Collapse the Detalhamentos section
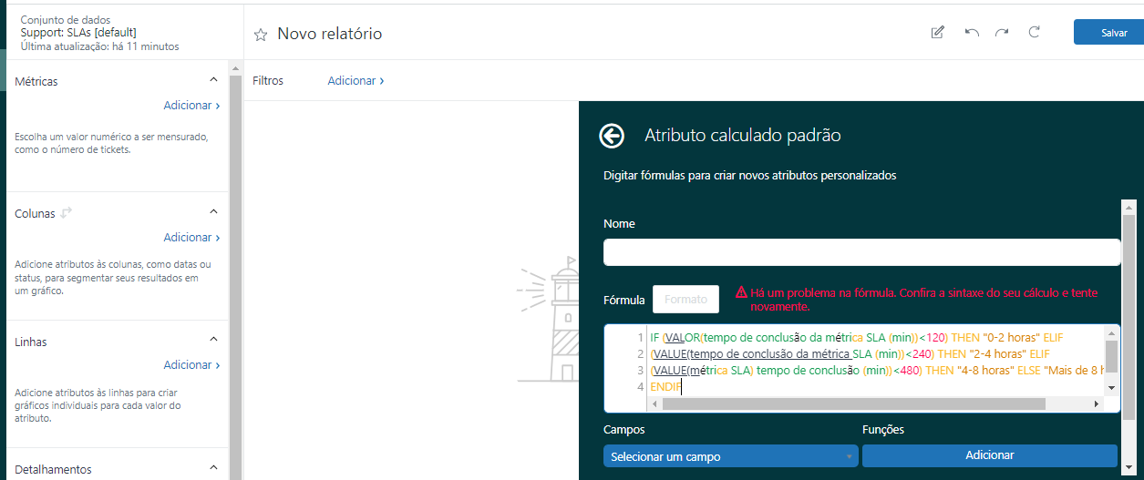The height and width of the screenshot is (480, 1144). pos(213,468)
